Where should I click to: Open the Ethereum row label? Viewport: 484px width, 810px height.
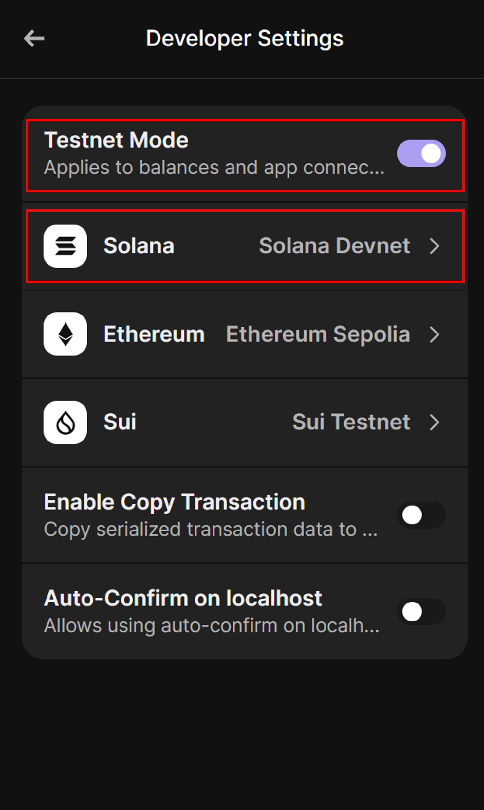pos(154,334)
